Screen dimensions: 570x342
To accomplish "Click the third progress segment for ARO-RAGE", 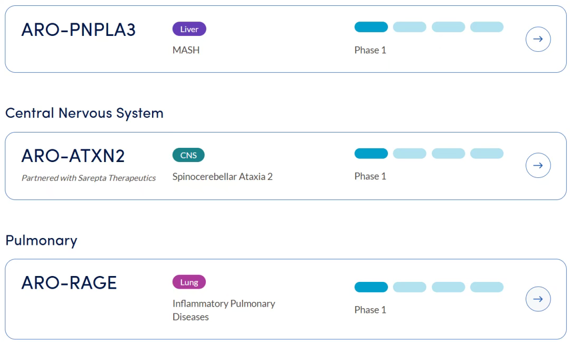I will [x=448, y=287].
